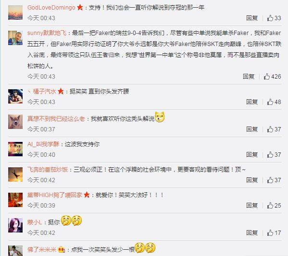The width and height of the screenshot is (288, 256).
Task: Click thumbs-up on sunny默默地飞's comment with 426 likes
Action: (272, 77)
